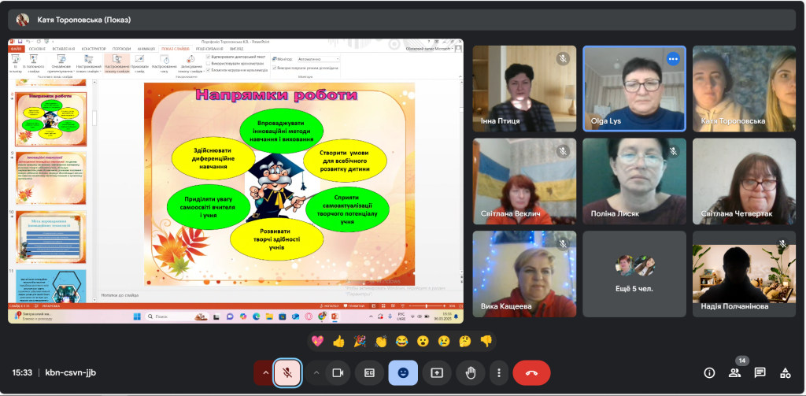
Task: Start slideshow from beginning in PowerPoint
Action: coord(16,63)
